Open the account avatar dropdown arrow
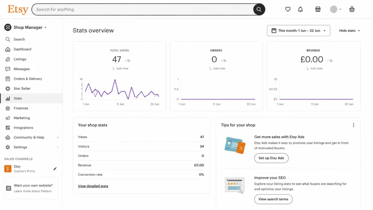This screenshot has width=373, height=210. [340, 9]
